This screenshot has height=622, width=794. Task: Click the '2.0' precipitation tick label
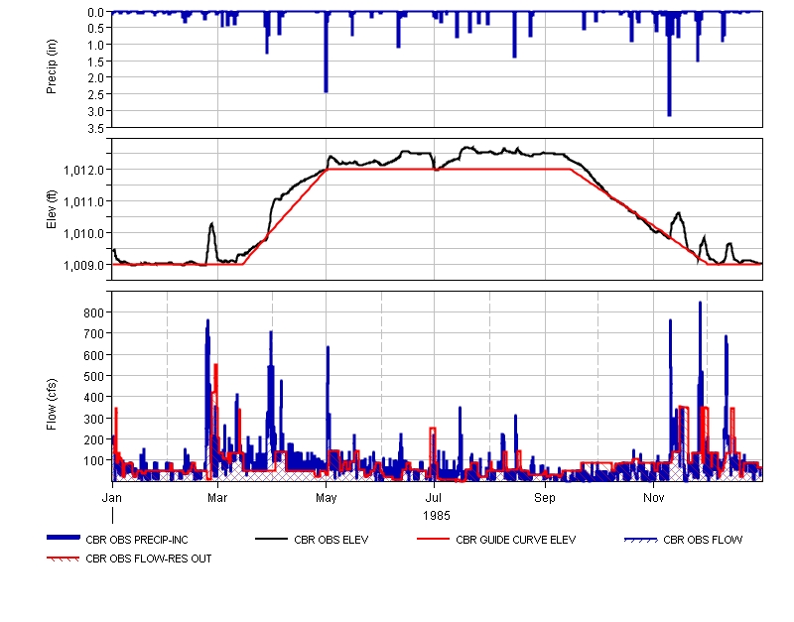pos(96,78)
